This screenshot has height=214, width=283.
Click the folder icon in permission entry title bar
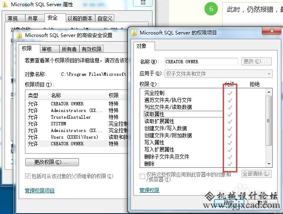[134, 33]
